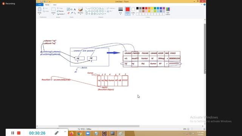This screenshot has width=242, height=136.
Task: Click the zoom in plus button
Action: point(204,129)
